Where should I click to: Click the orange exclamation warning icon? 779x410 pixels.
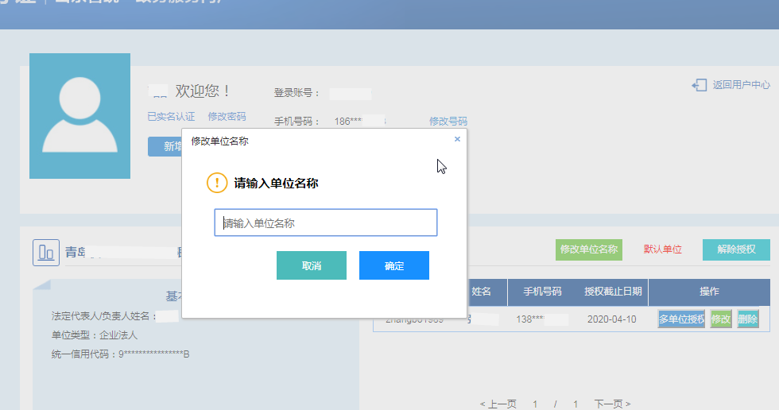point(217,183)
